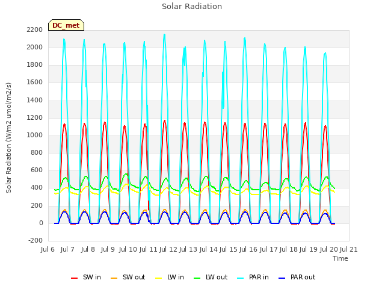Click the highest PAR in peak above Jul 12

coord(164,35)
